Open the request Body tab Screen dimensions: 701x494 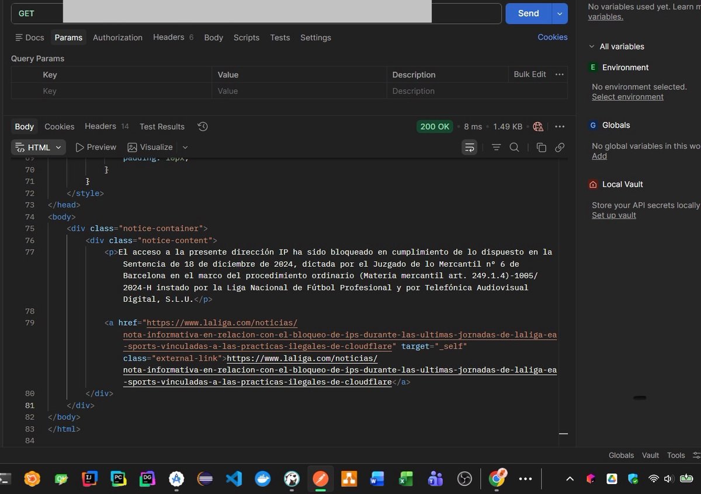(213, 37)
